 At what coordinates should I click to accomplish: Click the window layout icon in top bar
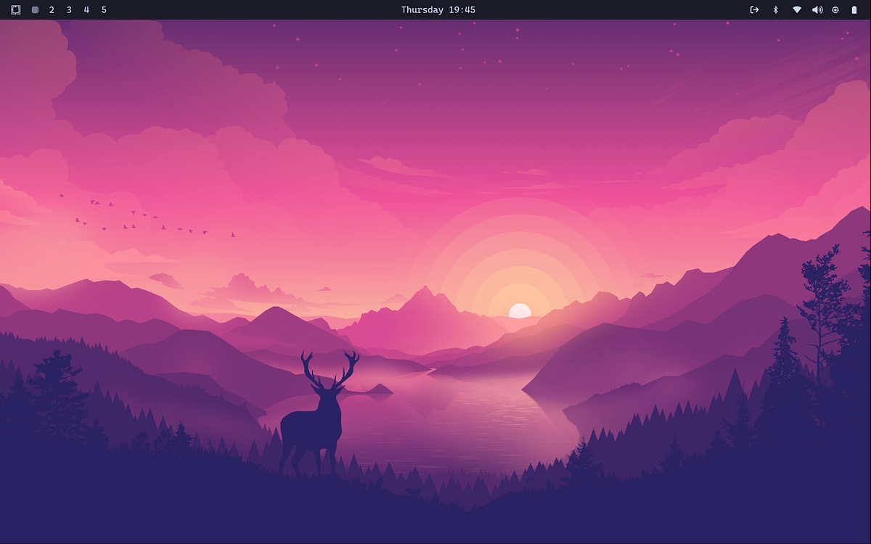coord(16,10)
